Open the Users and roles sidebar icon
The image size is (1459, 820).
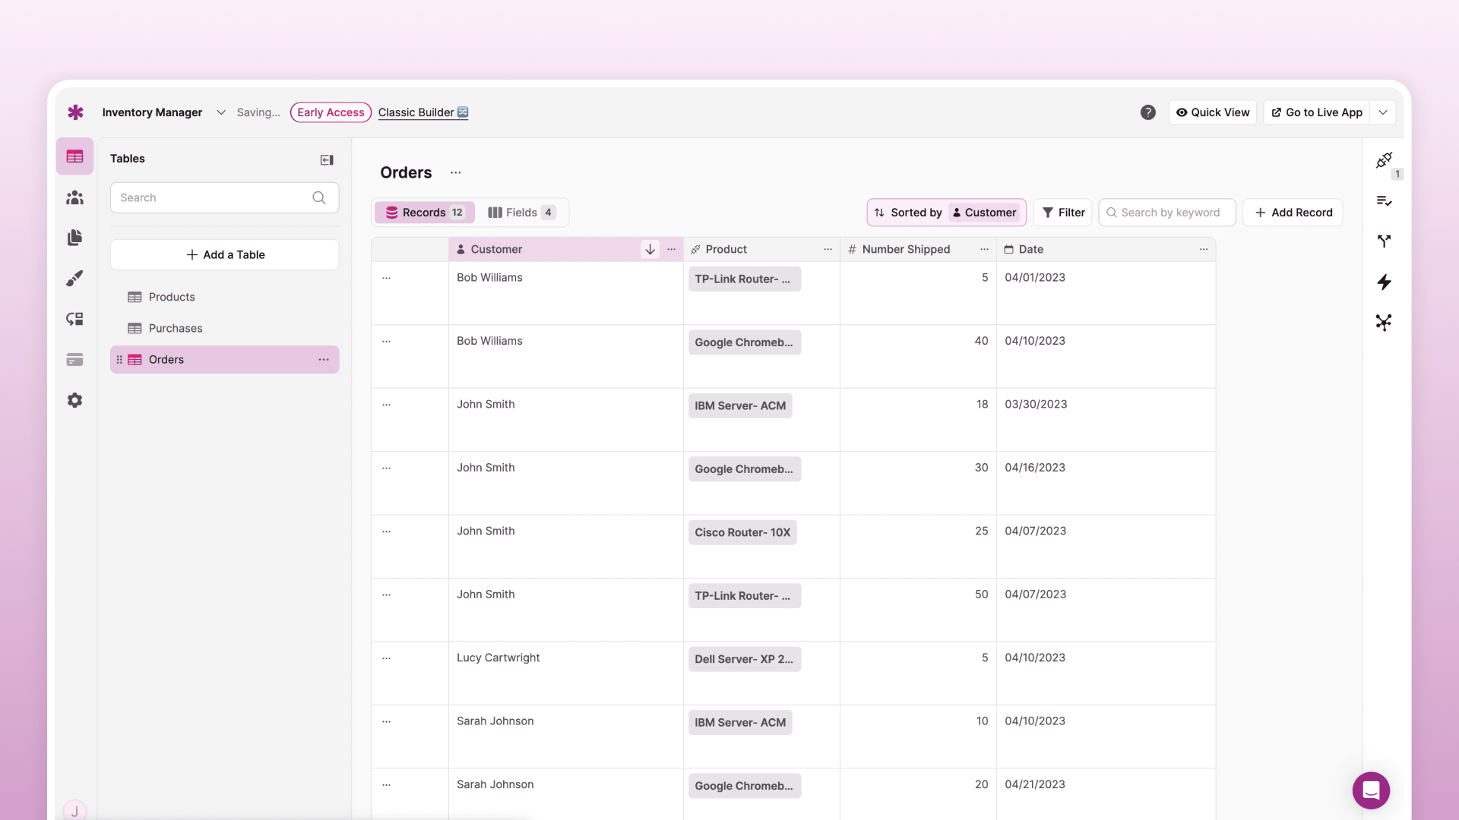74,197
